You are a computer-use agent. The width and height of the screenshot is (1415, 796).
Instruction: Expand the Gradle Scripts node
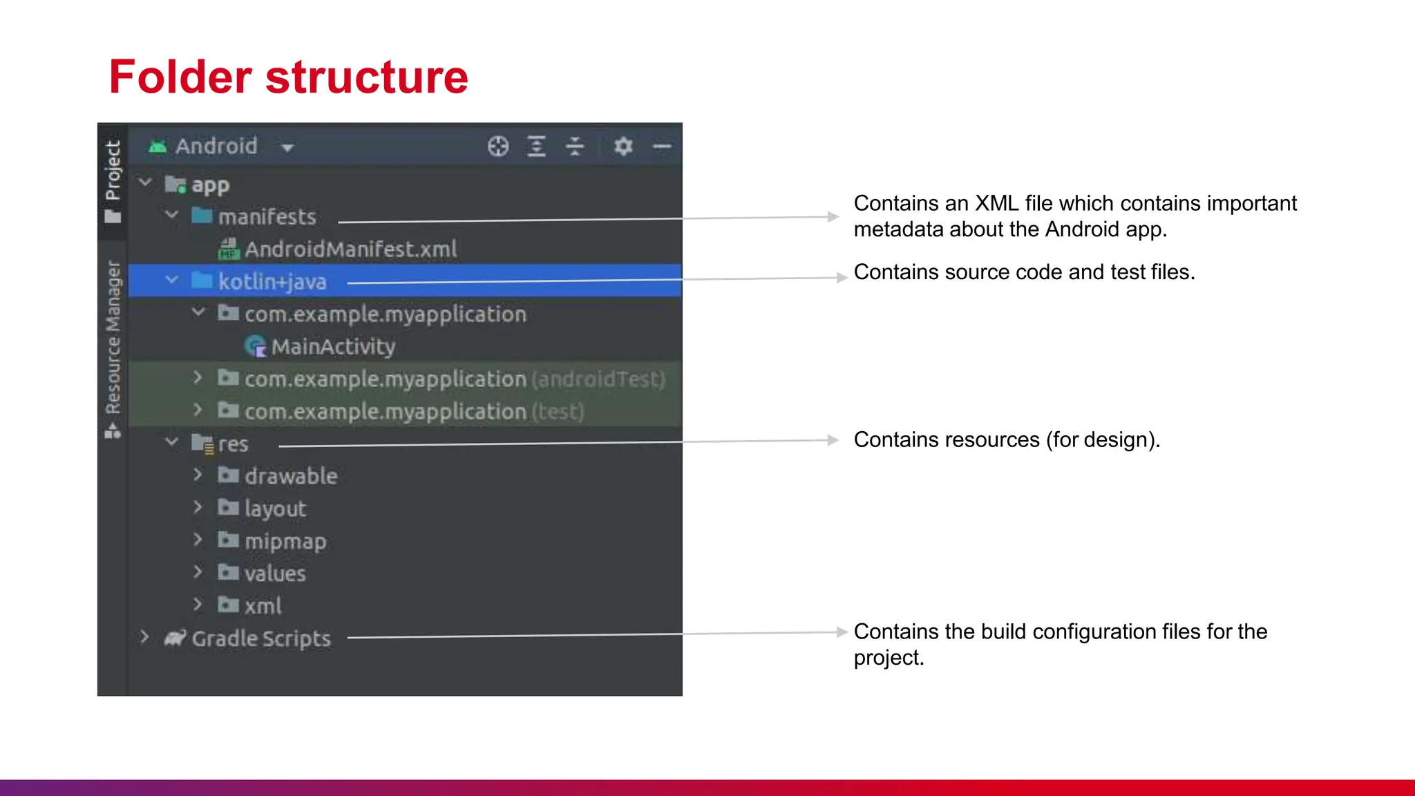[144, 636]
